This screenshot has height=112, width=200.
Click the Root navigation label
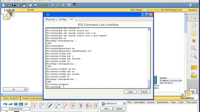coord(31,10)
